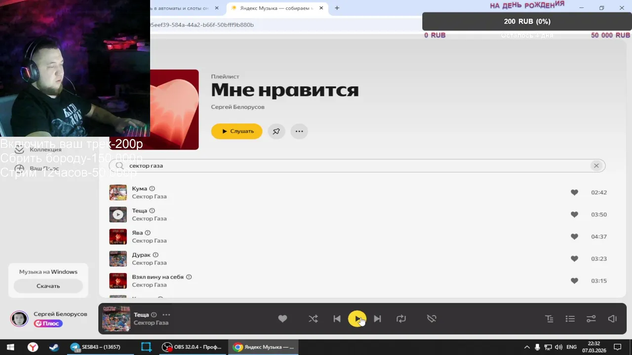Unlike the track Теща in the list

(x=574, y=214)
